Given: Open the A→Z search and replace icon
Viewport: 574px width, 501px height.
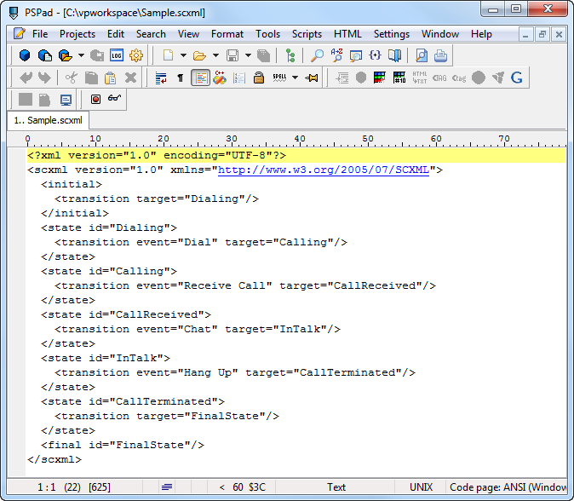Looking at the screenshot, I should coord(336,55).
